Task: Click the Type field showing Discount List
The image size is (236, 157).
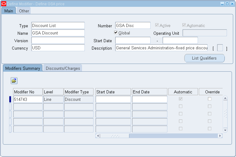Action: pos(58,25)
